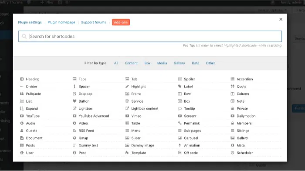Select the Posts shortcode text

click(30, 145)
